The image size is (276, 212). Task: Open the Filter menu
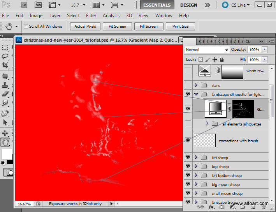tap(91, 16)
